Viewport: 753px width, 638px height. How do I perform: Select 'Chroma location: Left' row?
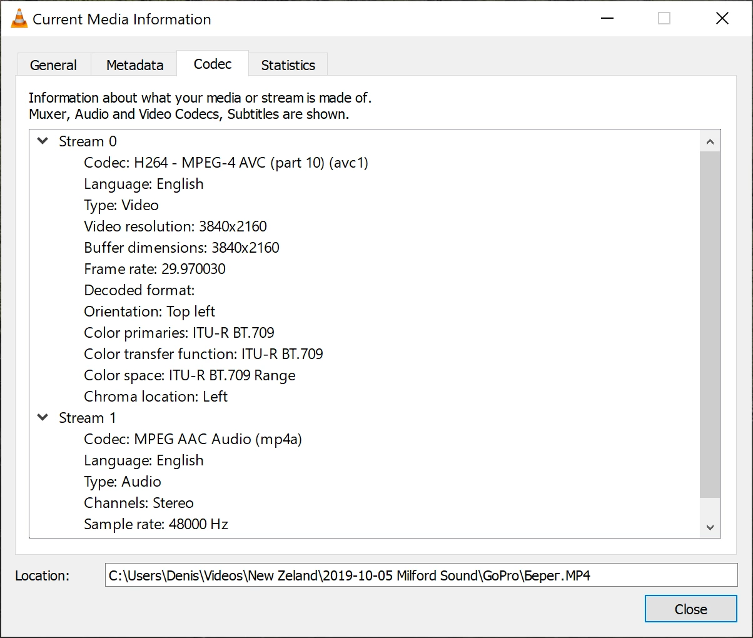point(156,397)
